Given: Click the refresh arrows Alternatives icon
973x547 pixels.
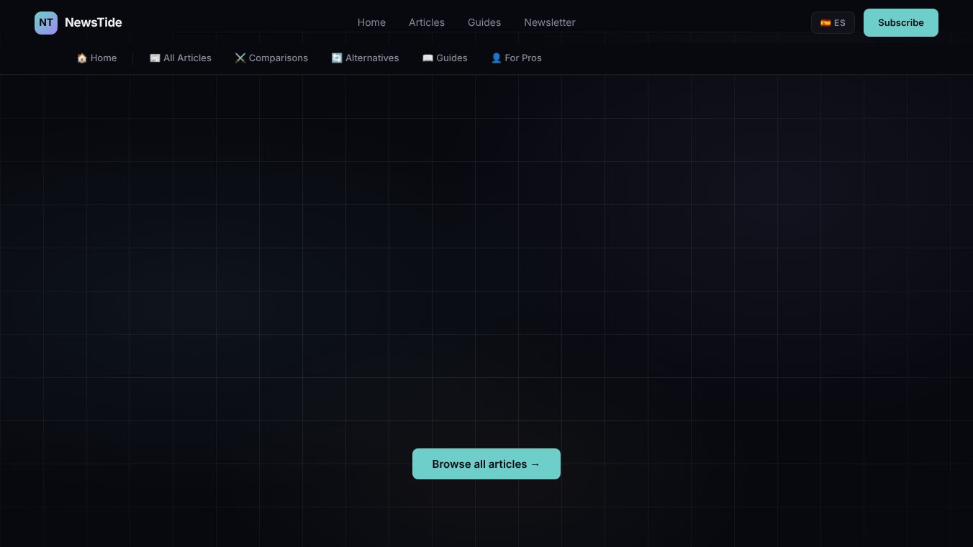Looking at the screenshot, I should coord(337,58).
